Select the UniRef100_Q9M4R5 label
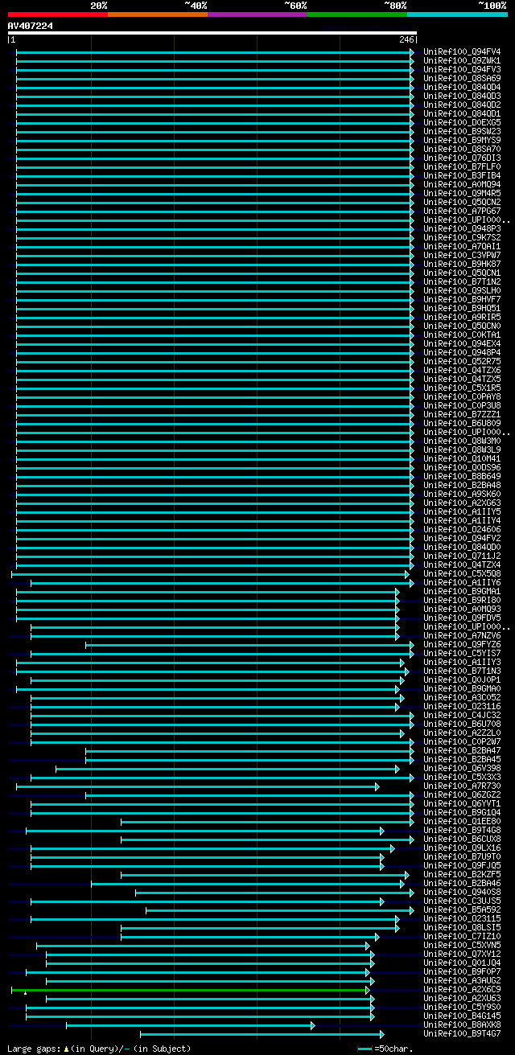The image size is (515, 1055). pos(462,194)
